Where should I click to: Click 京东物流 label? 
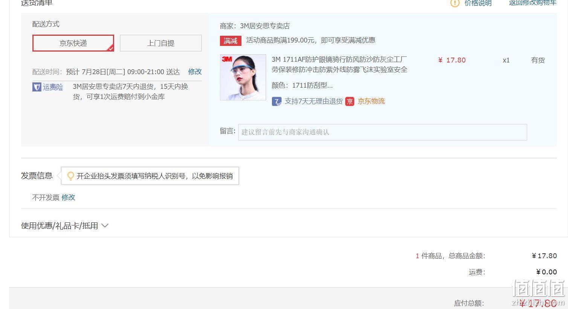coord(371,101)
